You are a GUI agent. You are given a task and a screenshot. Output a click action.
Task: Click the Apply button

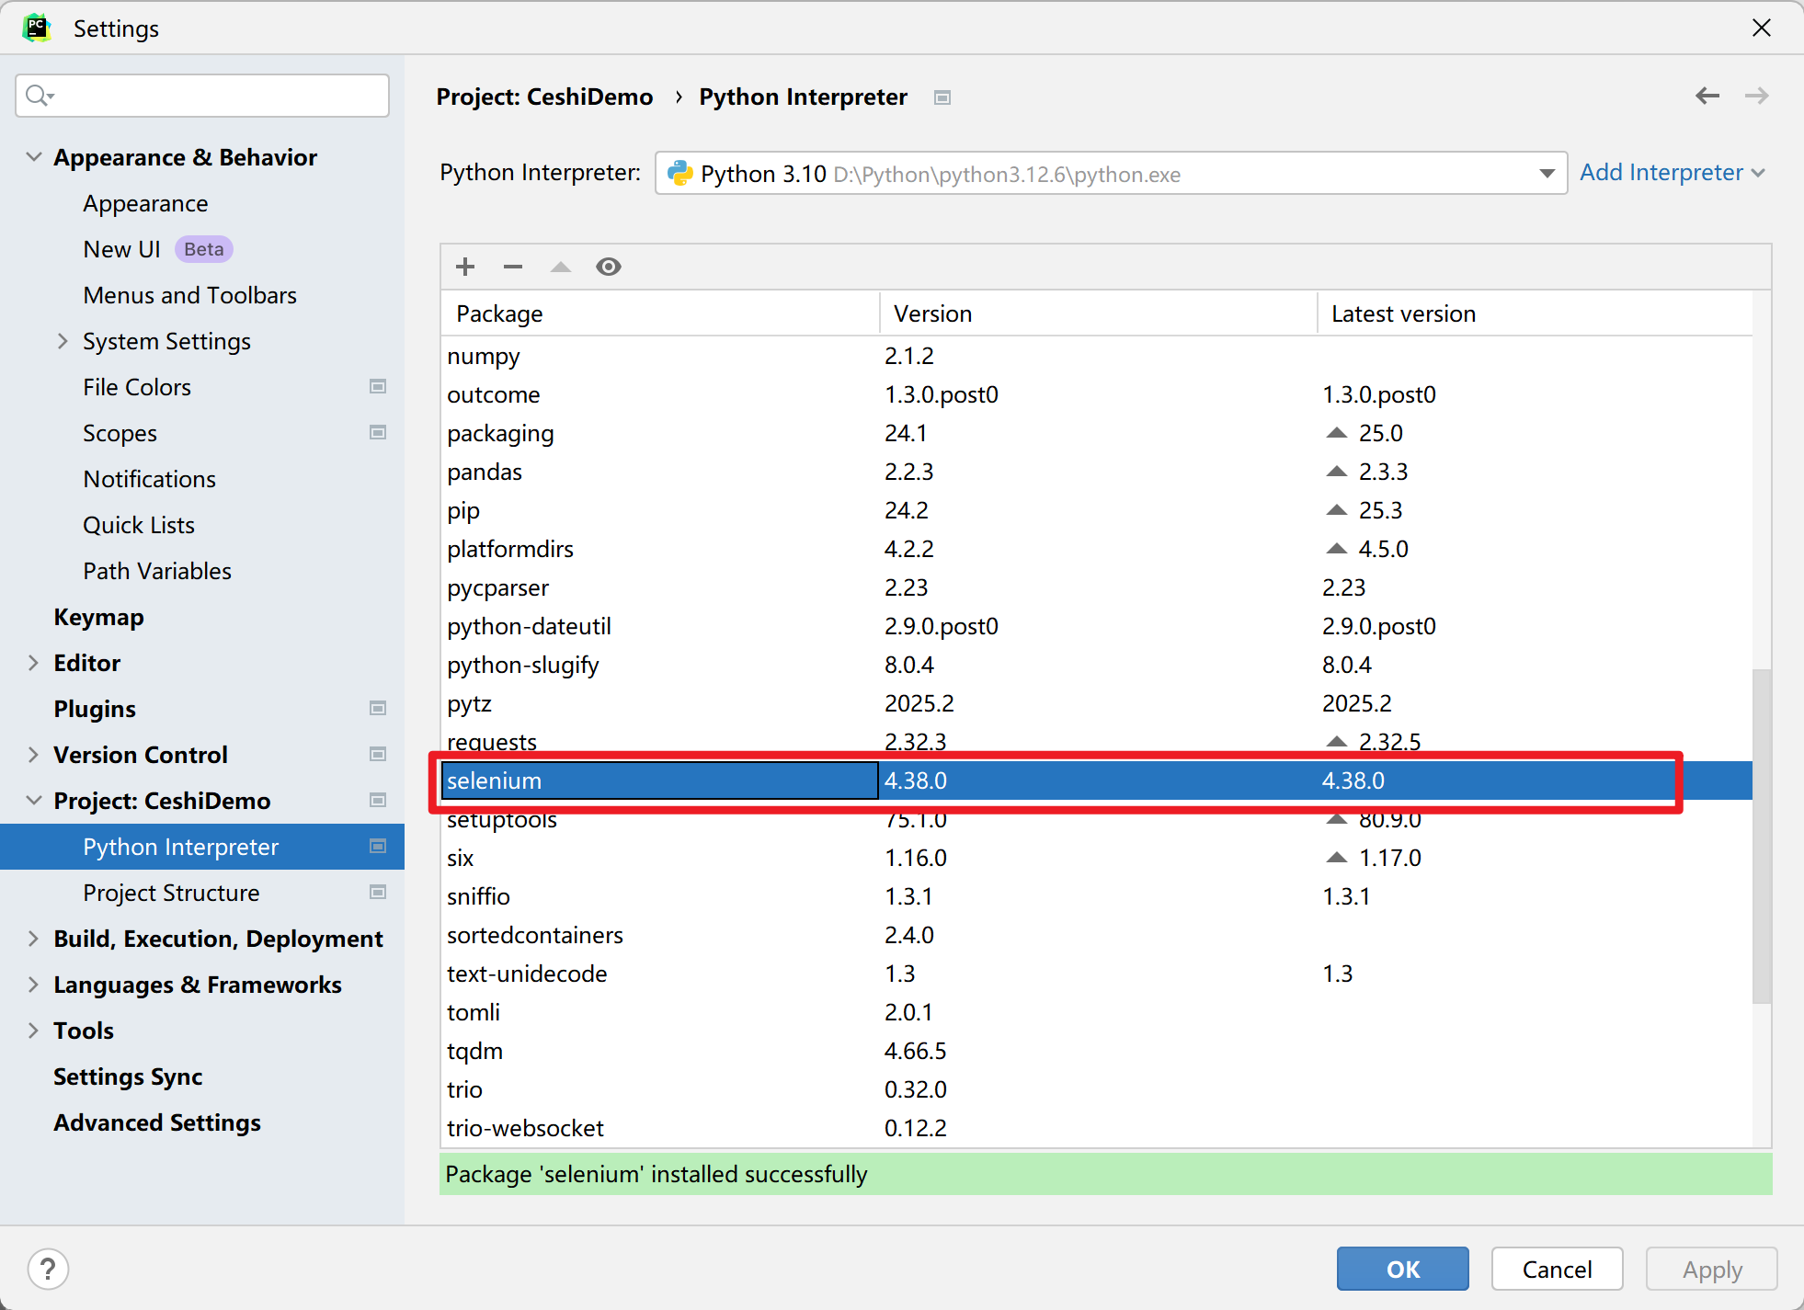coord(1712,1270)
